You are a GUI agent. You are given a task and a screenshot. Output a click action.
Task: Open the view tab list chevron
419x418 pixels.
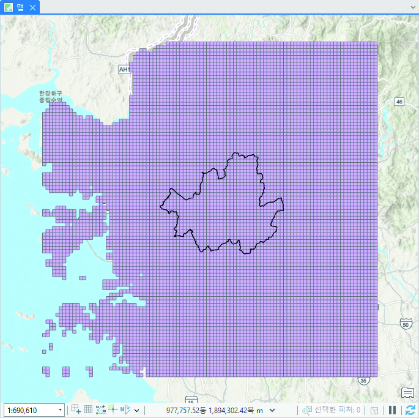[413, 7]
